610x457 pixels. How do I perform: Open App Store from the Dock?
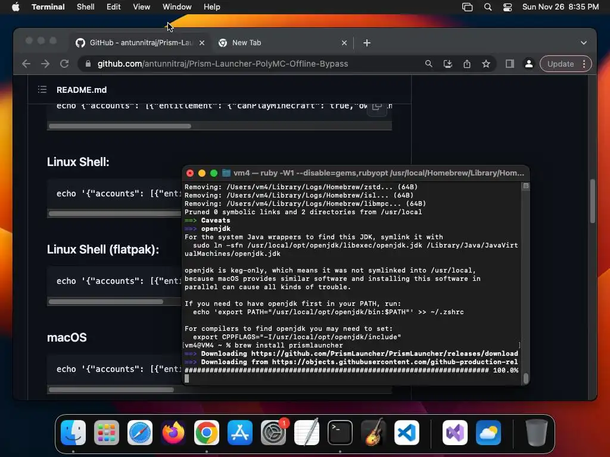coord(240,433)
